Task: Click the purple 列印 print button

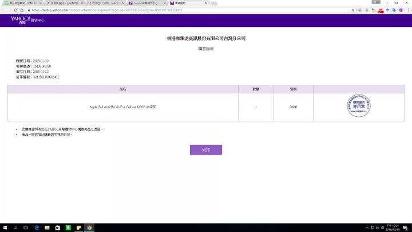Action: point(206,150)
